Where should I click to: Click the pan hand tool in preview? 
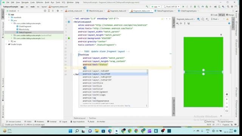tap(227, 94)
